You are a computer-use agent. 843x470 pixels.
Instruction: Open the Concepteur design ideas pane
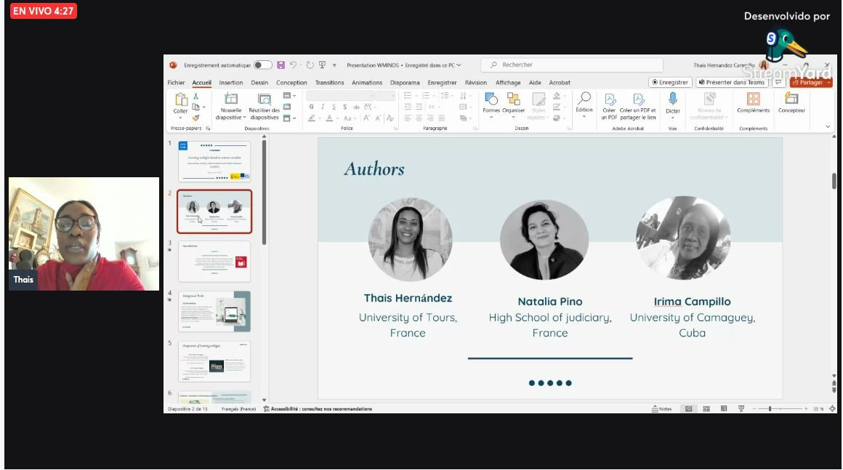point(791,100)
